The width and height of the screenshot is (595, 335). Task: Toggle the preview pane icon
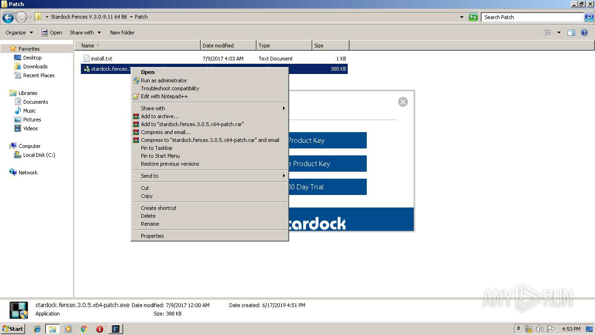[x=571, y=33]
